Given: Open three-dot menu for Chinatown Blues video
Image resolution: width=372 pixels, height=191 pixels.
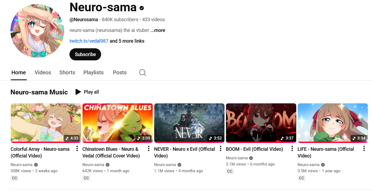Looking at the screenshot, I should click(149, 149).
